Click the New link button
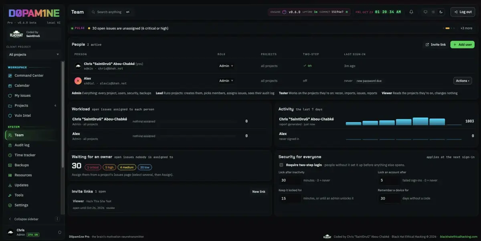481x241 pixels. [259, 192]
